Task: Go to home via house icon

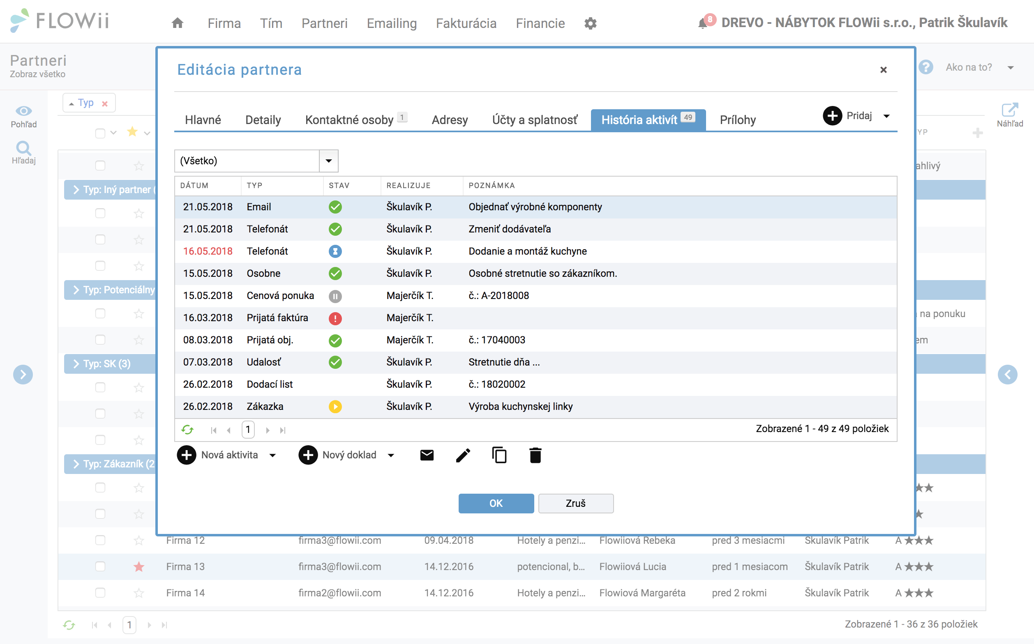Action: tap(177, 23)
